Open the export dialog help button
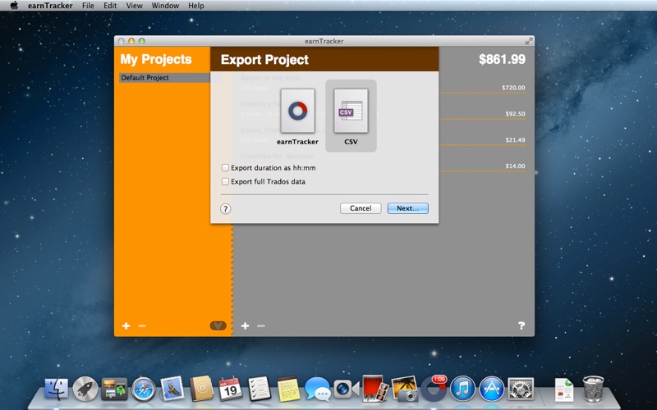 click(225, 209)
